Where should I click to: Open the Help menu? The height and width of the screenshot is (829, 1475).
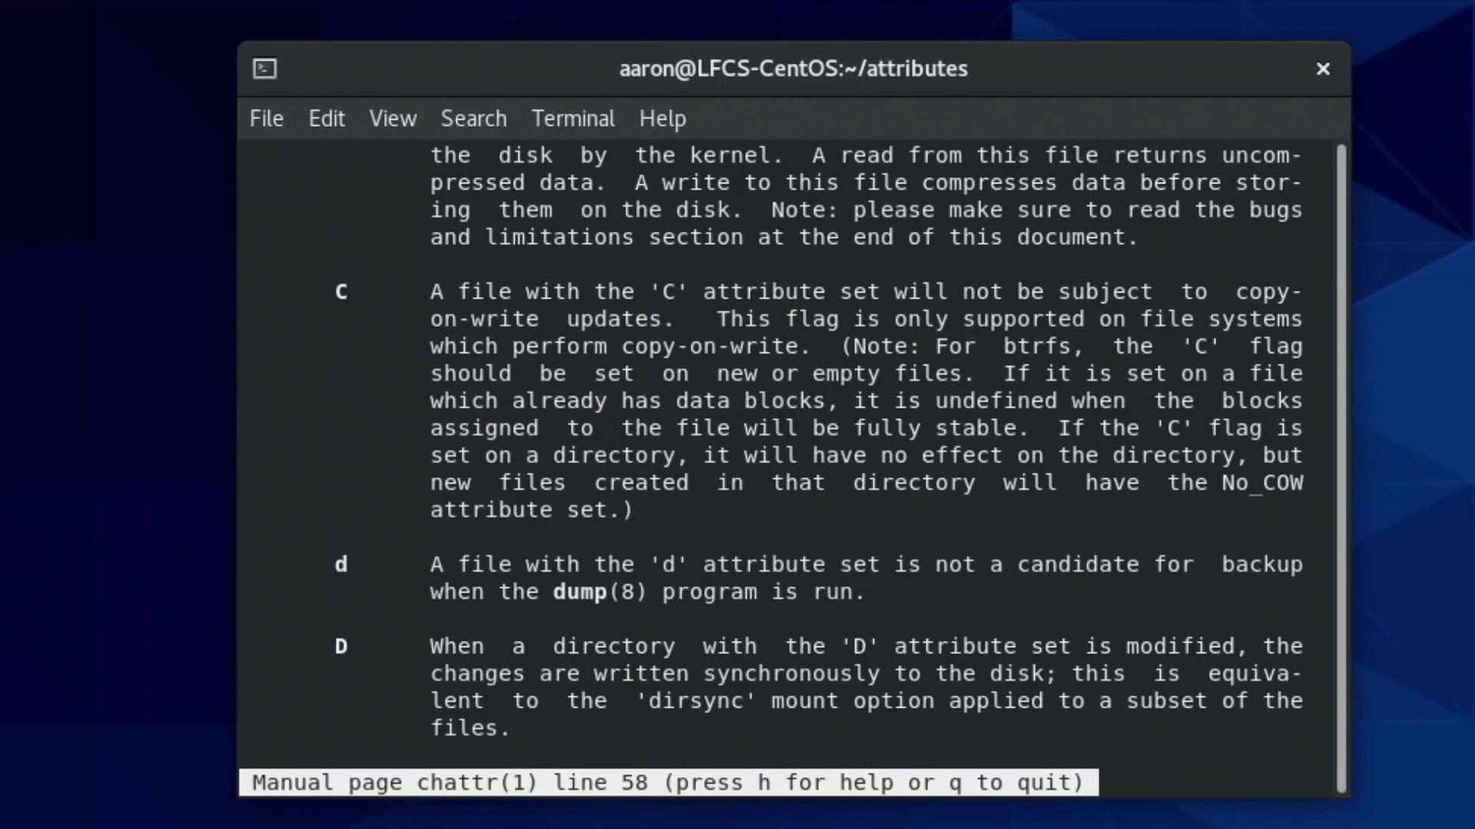pyautogui.click(x=662, y=119)
